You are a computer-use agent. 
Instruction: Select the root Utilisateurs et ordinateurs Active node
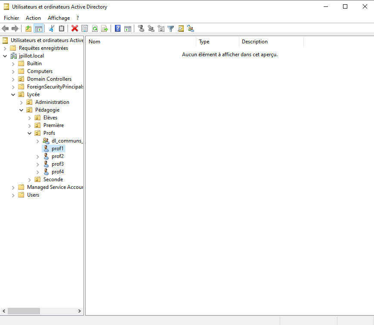[47, 40]
